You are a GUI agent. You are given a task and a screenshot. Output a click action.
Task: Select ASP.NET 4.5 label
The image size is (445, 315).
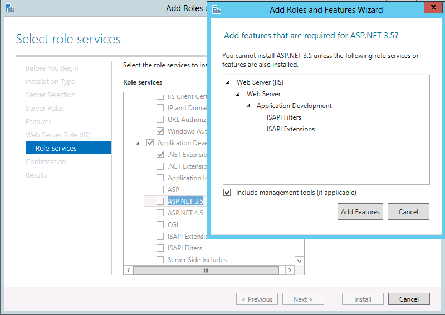point(185,213)
